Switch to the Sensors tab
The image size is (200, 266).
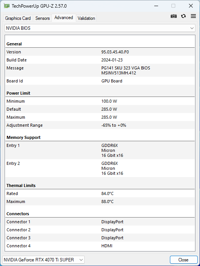point(43,18)
